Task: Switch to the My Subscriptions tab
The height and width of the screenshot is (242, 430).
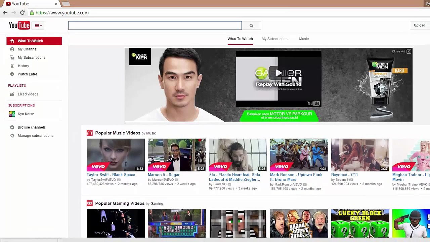Action: click(275, 39)
